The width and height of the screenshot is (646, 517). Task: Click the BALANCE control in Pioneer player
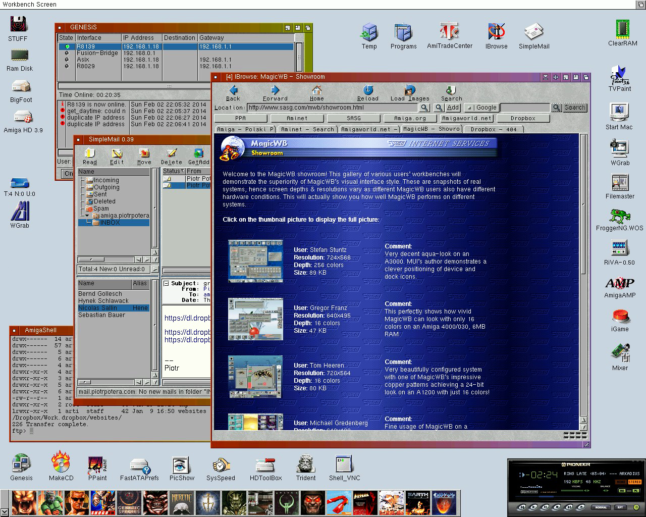tap(606, 490)
